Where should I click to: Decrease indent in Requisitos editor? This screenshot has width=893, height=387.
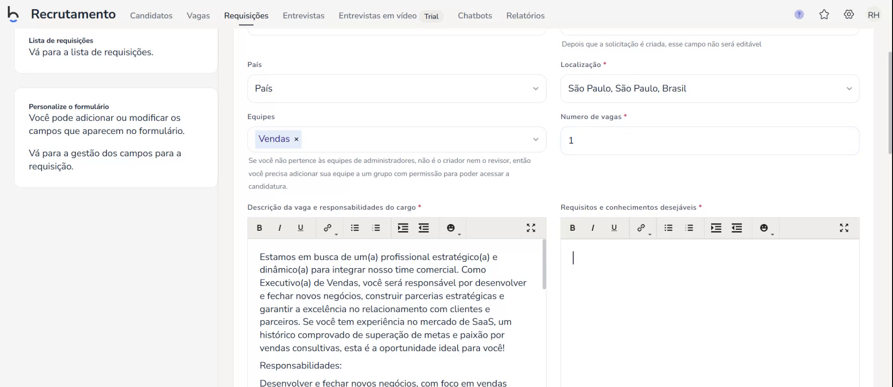pos(737,228)
